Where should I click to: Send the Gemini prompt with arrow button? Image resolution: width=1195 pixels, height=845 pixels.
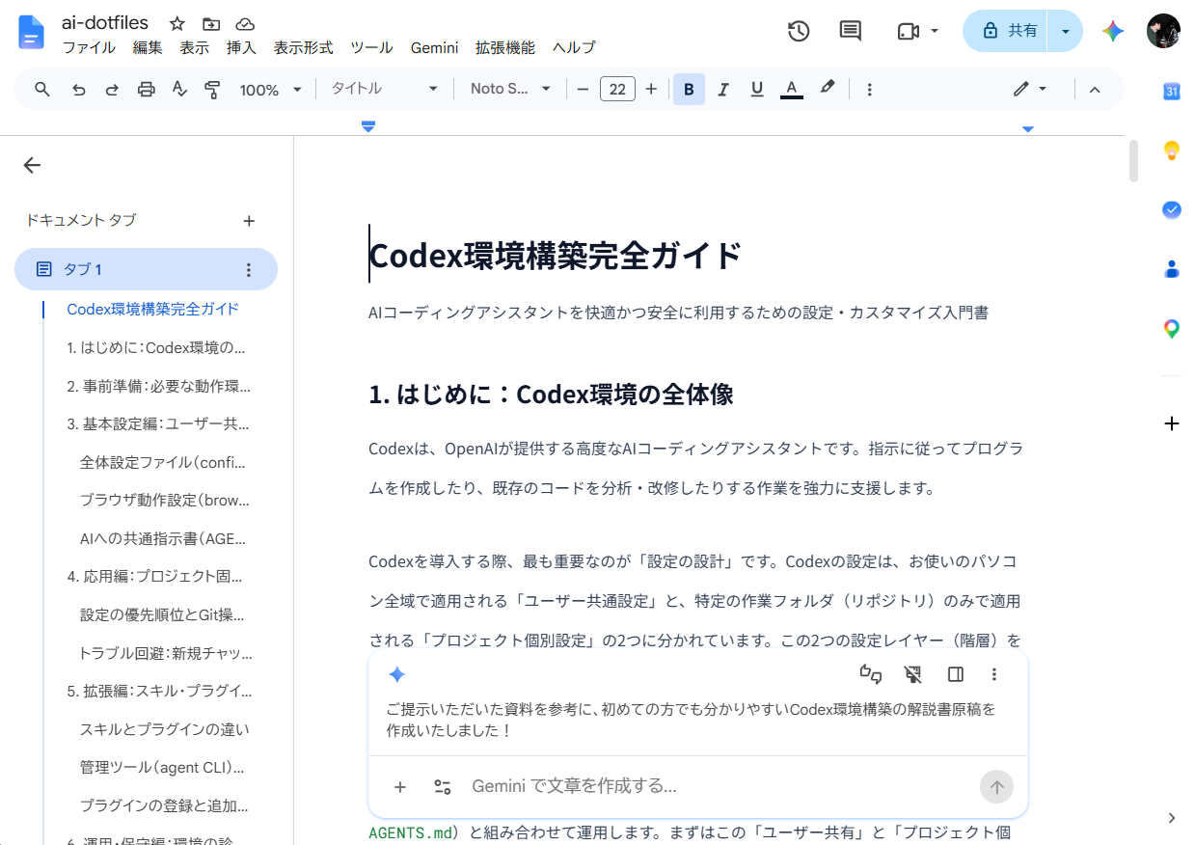click(996, 787)
